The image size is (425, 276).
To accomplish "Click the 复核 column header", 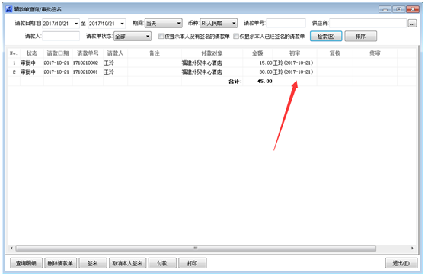I will (334, 53).
